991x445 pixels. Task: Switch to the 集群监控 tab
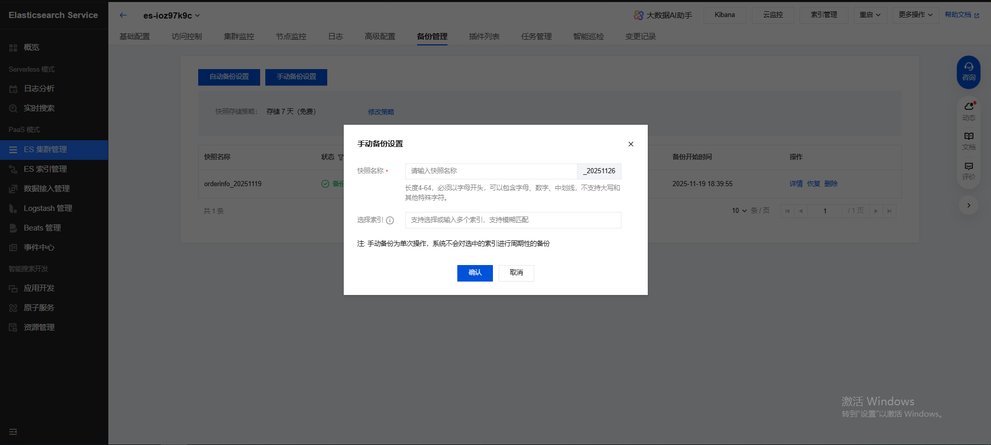pyautogui.click(x=239, y=37)
